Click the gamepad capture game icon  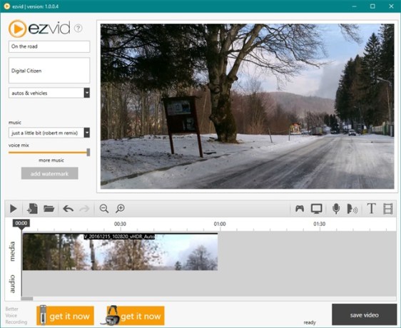pyautogui.click(x=300, y=208)
